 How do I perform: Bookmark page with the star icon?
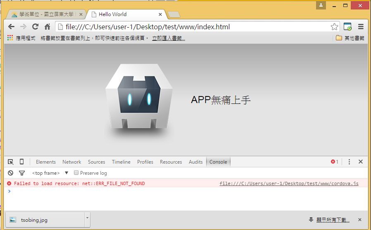334,27
